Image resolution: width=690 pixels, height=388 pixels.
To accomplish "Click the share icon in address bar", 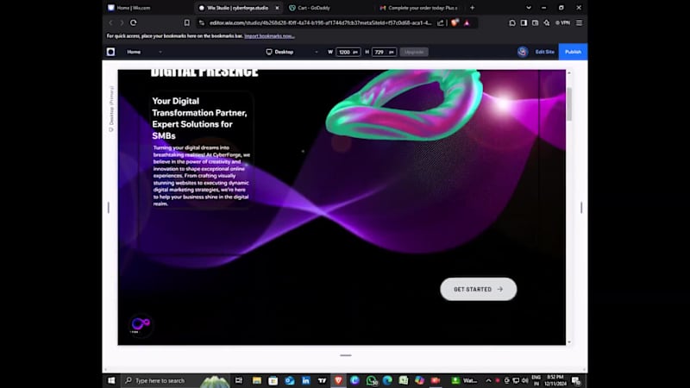I will (441, 23).
